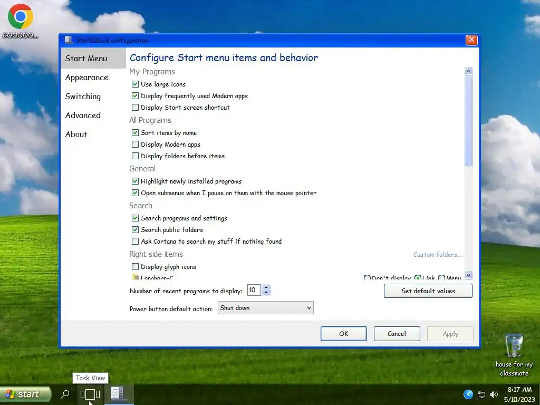Confirm settings with OK button

pos(344,334)
